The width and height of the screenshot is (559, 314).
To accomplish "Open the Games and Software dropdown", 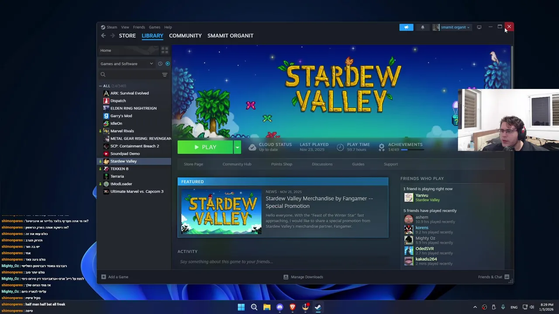I will [127, 64].
